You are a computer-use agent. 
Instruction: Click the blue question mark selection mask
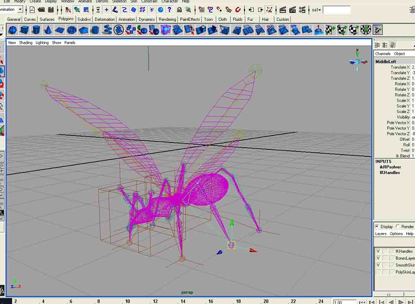tap(169, 10)
